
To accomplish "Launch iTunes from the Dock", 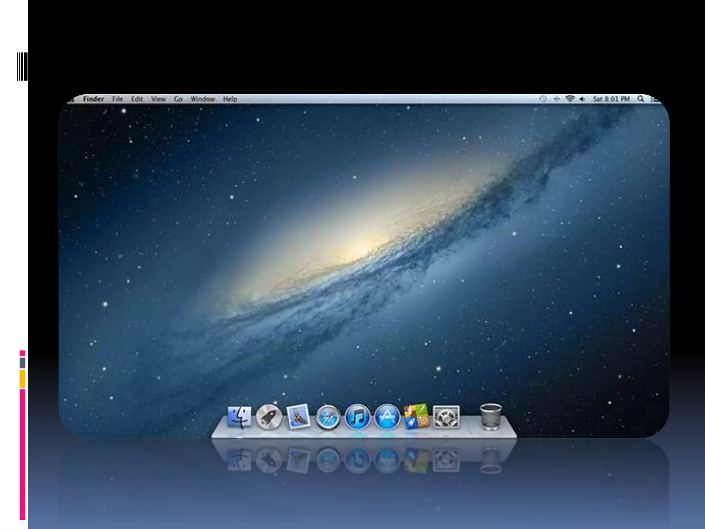I will [357, 417].
